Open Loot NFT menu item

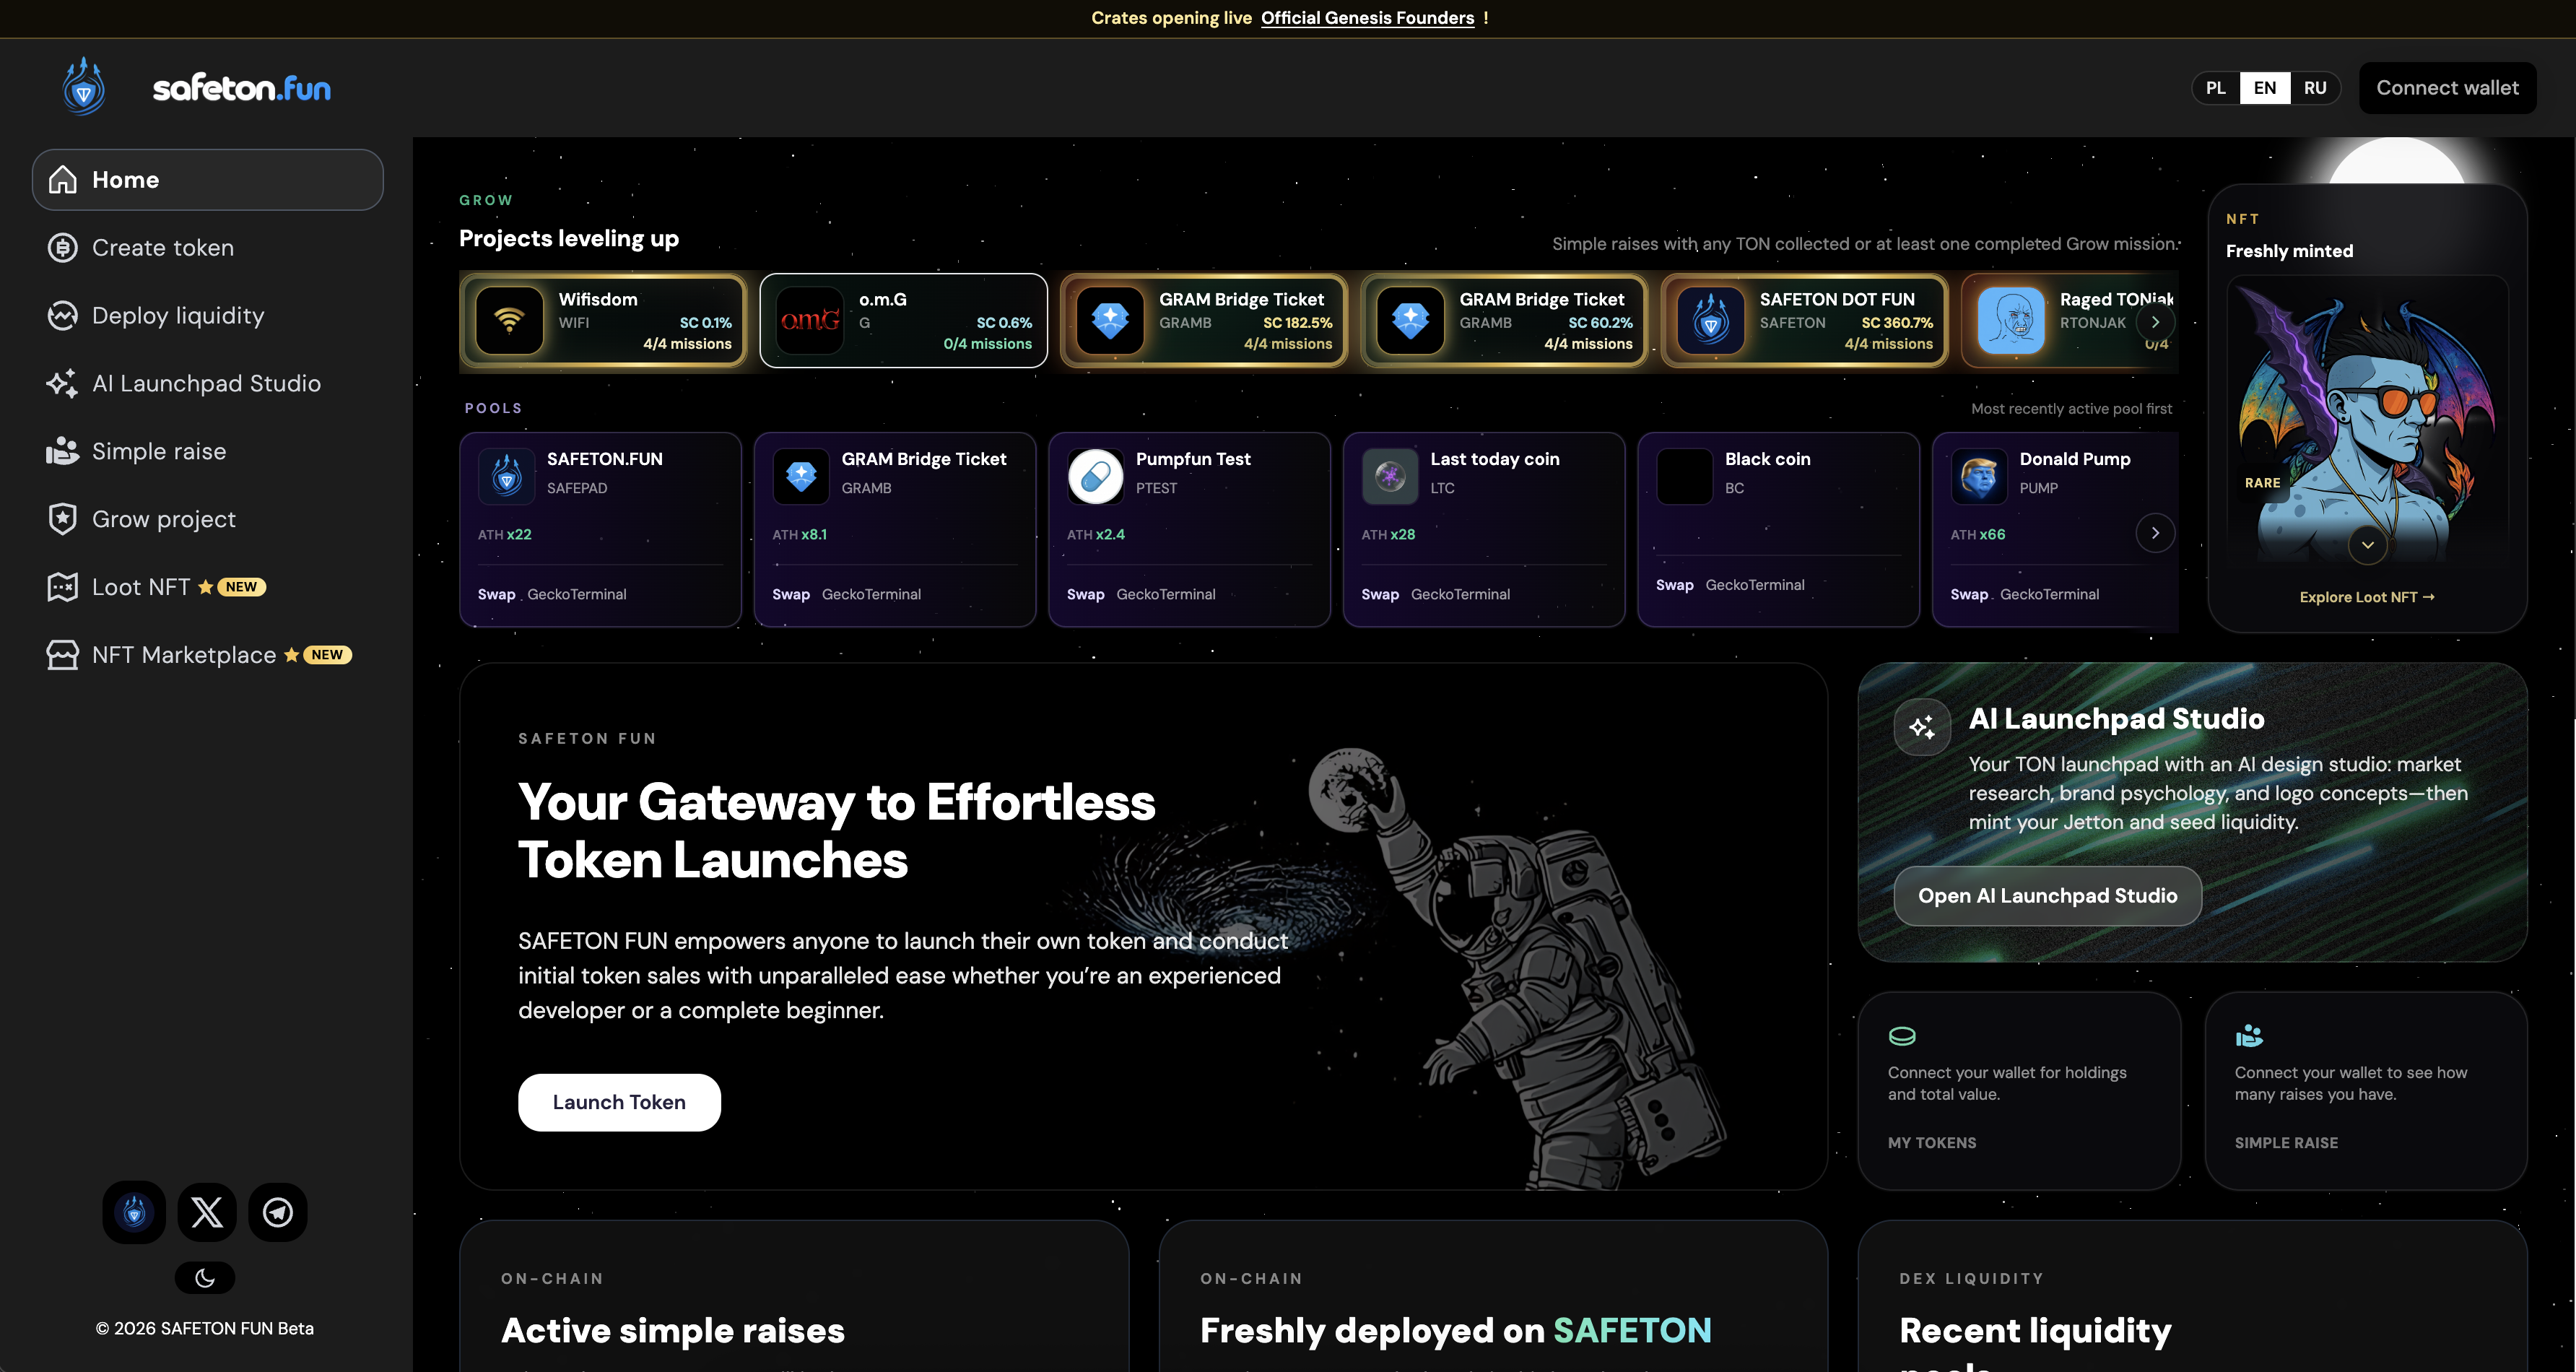tap(208, 588)
